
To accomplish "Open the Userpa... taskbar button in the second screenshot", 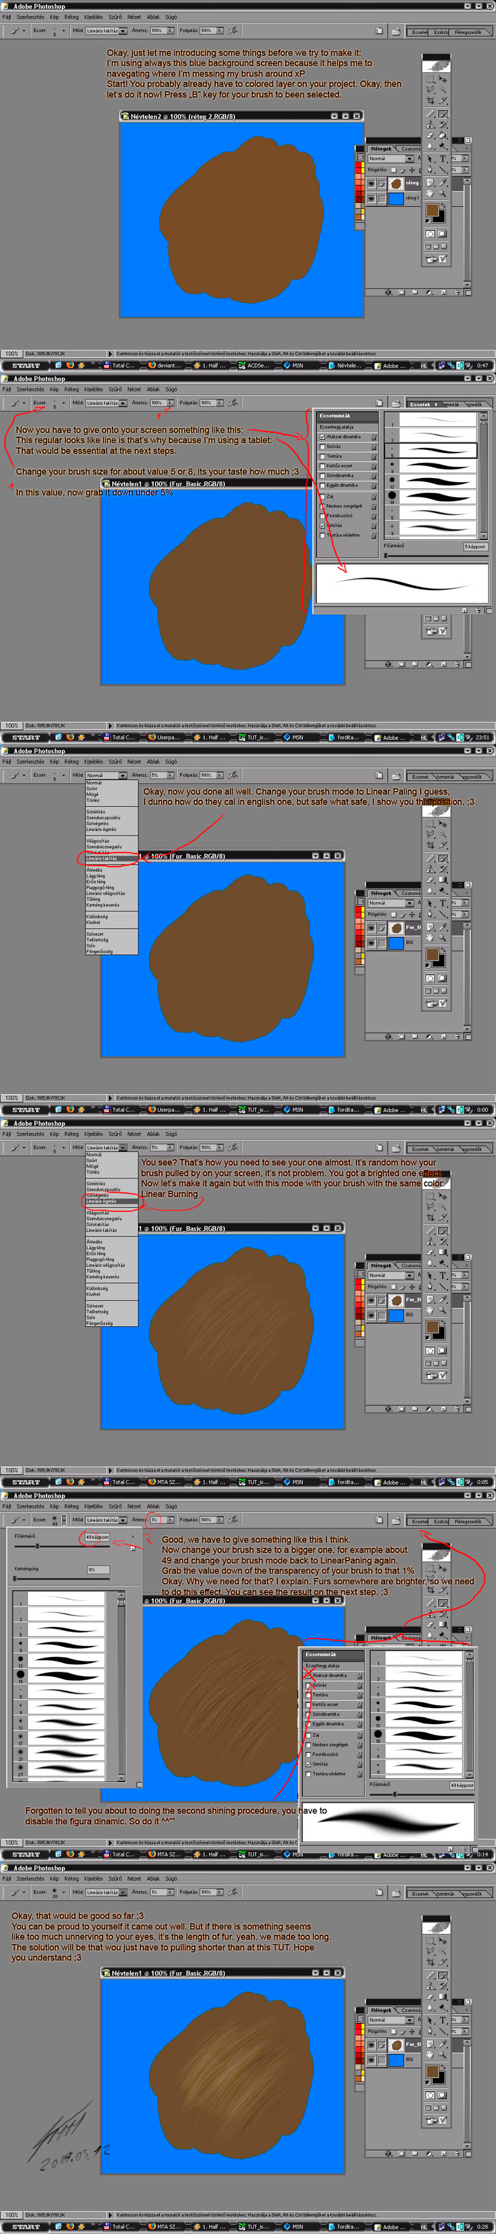I will pos(164,737).
